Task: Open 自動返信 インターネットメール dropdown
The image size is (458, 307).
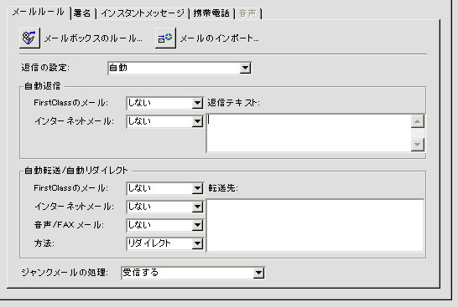Action: click(164, 121)
